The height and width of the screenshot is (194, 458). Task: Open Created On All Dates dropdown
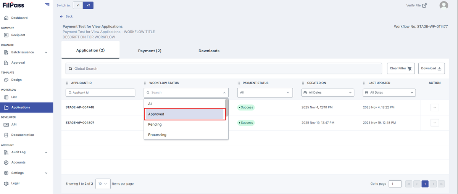click(x=328, y=93)
